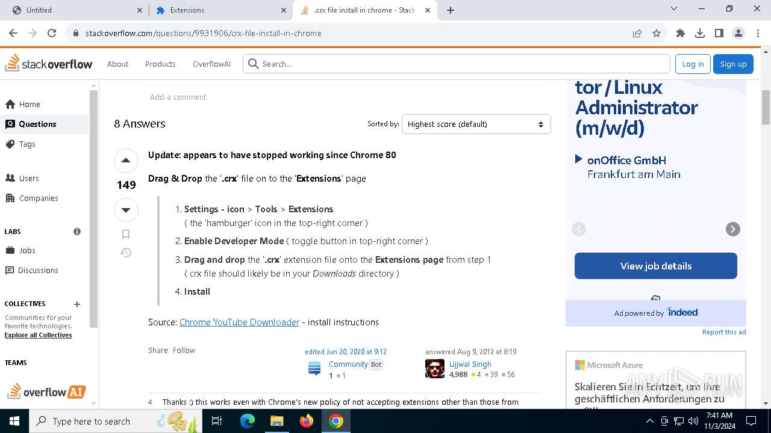Viewport: 771px width, 433px height.
Task: Follow the answer
Action: pyautogui.click(x=184, y=350)
